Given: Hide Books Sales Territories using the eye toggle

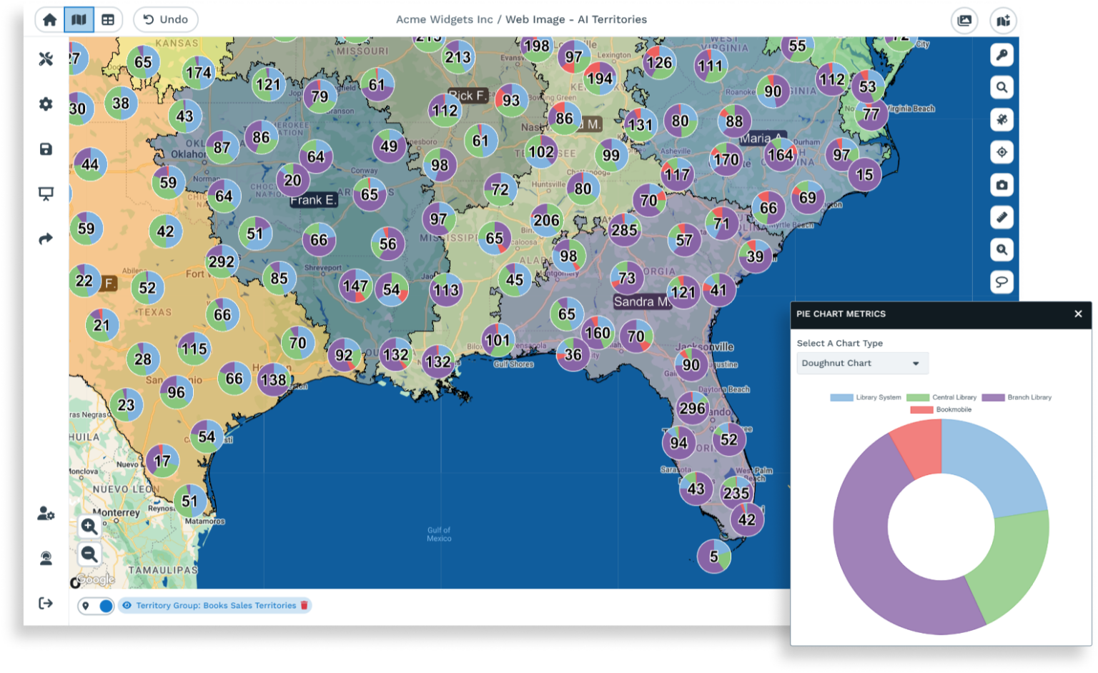Looking at the screenshot, I should tap(127, 605).
